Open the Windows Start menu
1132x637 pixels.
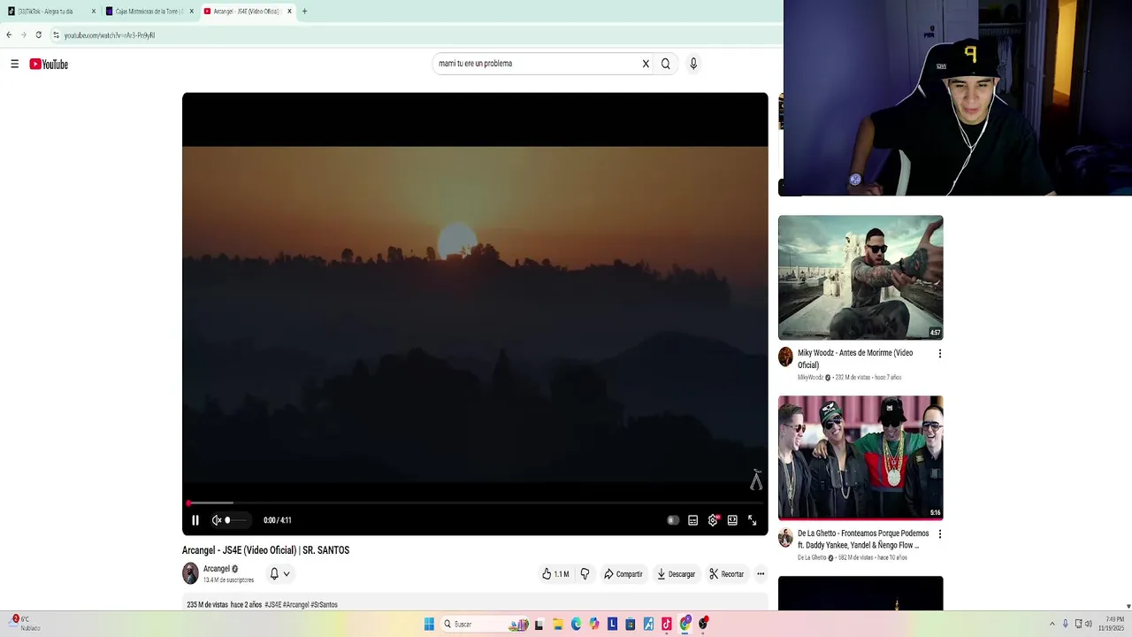(x=429, y=625)
